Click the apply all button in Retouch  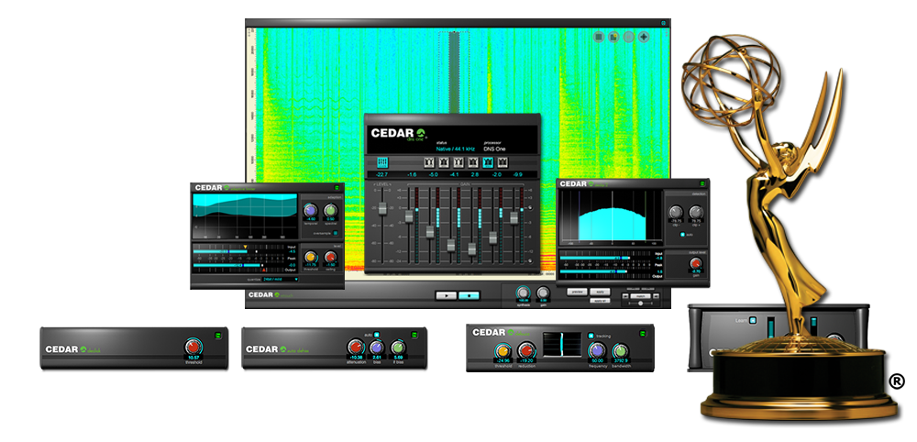pos(600,300)
